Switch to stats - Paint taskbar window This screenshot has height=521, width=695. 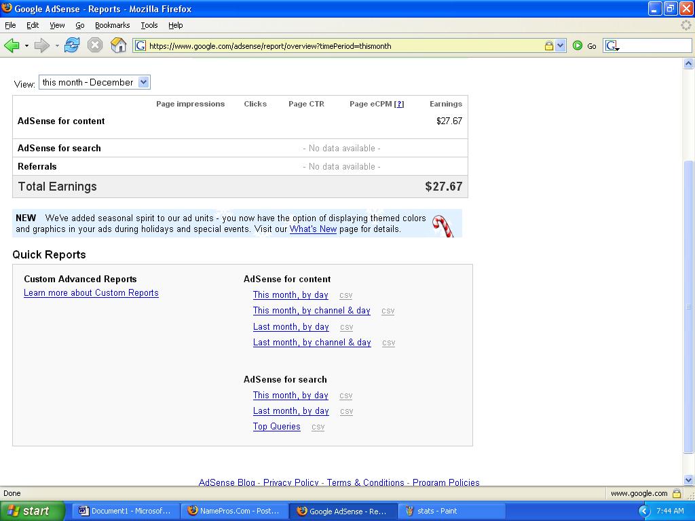451,511
